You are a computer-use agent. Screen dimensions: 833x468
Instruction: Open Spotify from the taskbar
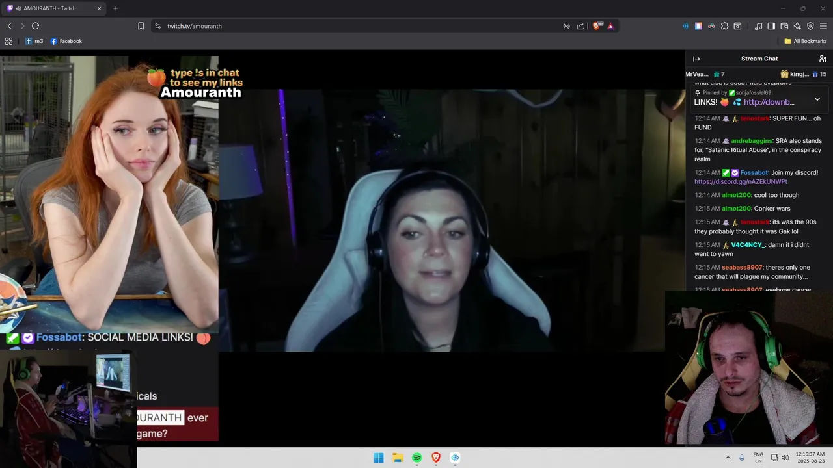[x=416, y=458]
